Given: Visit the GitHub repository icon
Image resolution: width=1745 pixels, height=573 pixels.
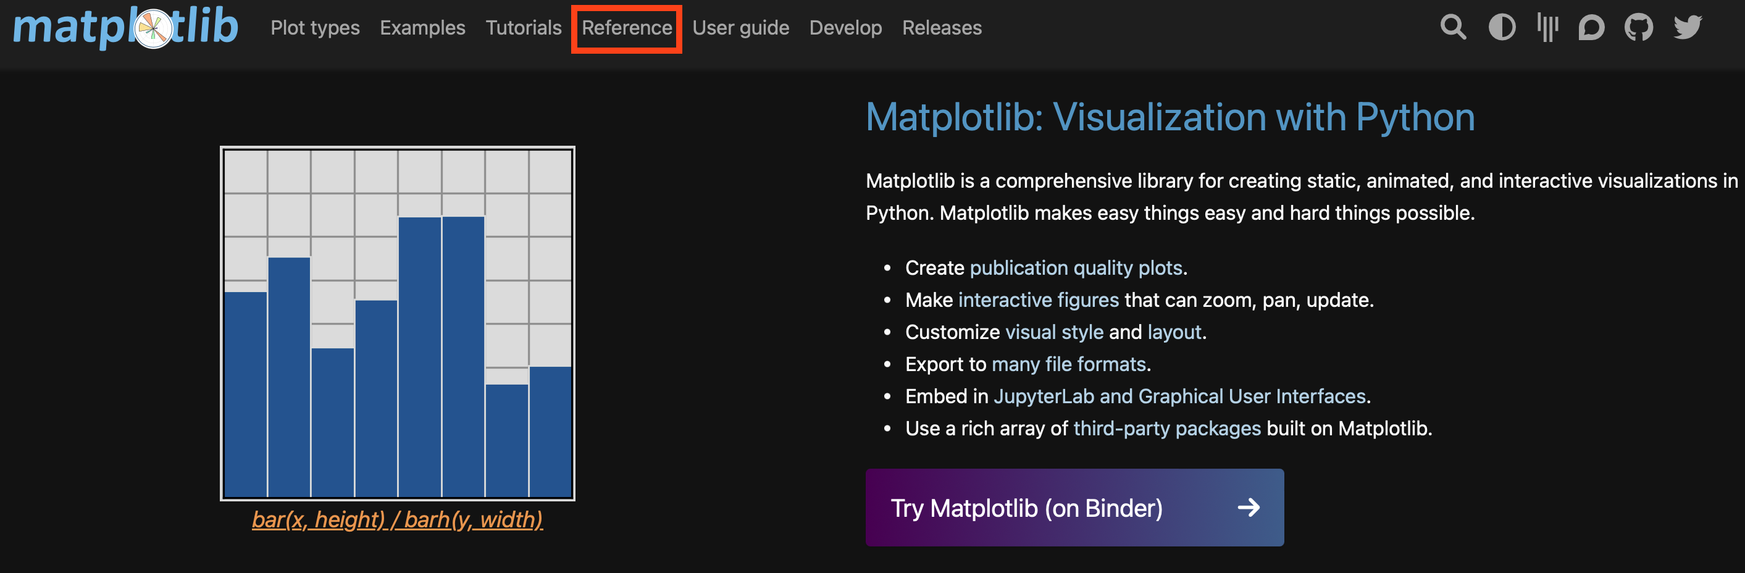Looking at the screenshot, I should [1638, 28].
